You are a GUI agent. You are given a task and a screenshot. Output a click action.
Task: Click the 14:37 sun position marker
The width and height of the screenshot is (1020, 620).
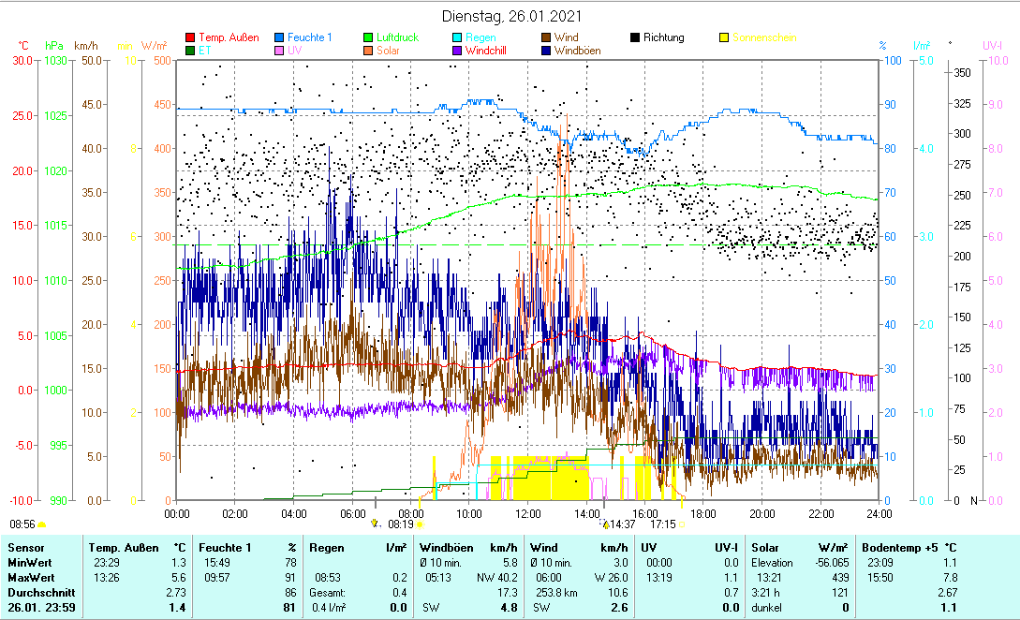[606, 524]
